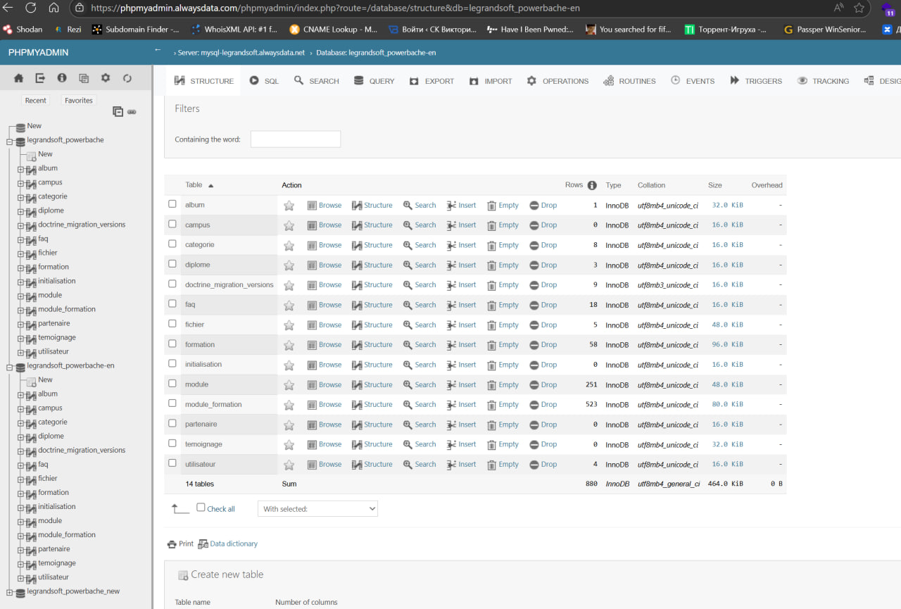Viewport: 901px width, 609px height.
Task: Click Drop for the module table
Action: click(543, 385)
